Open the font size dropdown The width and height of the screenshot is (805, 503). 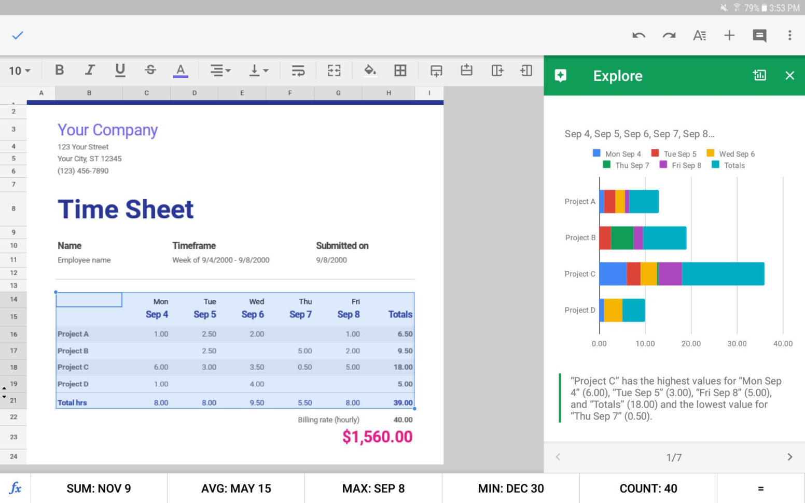(18, 70)
